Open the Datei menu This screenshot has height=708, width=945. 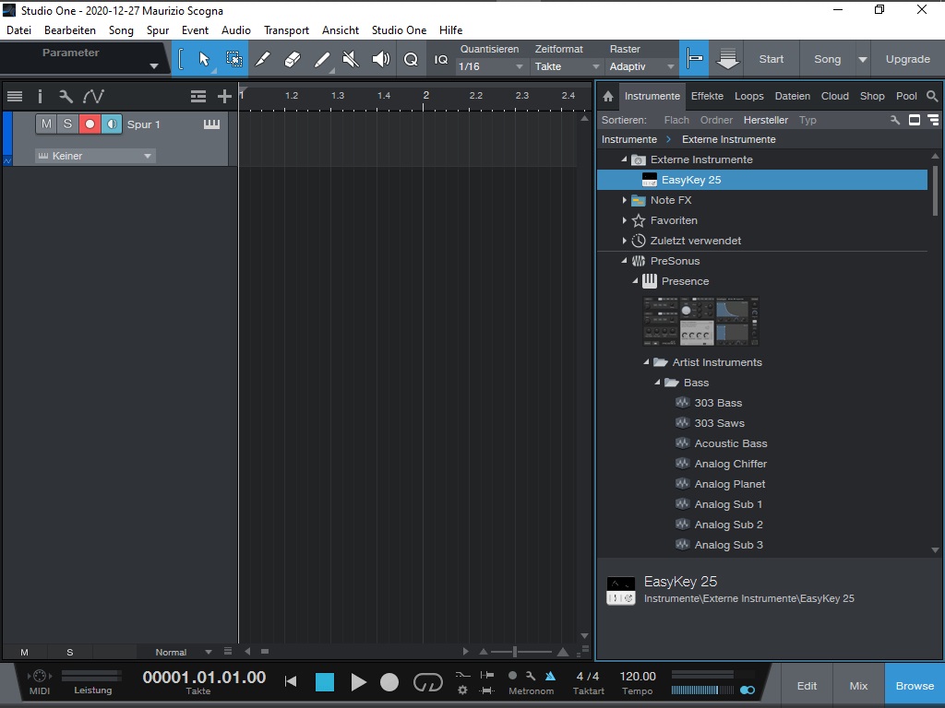click(18, 30)
